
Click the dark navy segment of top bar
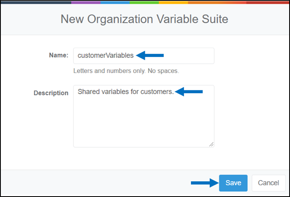click(x=36, y=2)
